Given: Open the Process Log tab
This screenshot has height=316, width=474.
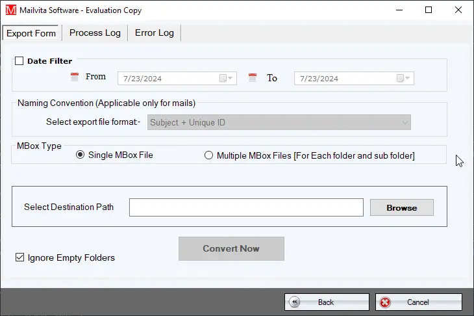Looking at the screenshot, I should pos(95,33).
